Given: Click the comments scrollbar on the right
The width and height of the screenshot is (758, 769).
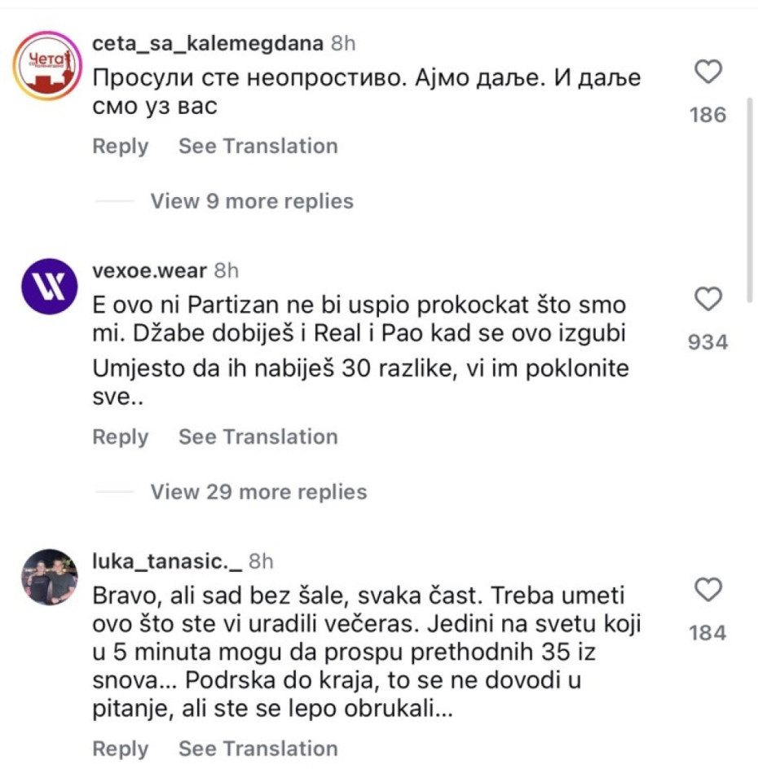Looking at the screenshot, I should [751, 196].
